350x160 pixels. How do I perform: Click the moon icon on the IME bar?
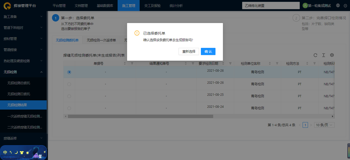point(16,152)
